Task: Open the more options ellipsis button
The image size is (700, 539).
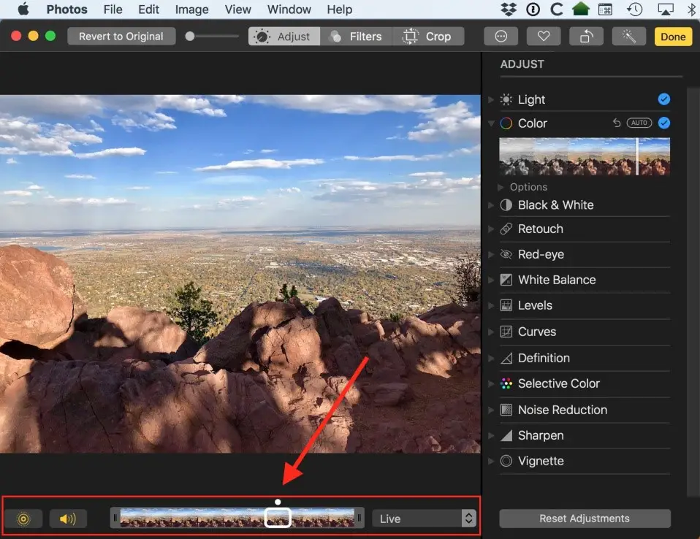Action: pyautogui.click(x=501, y=37)
